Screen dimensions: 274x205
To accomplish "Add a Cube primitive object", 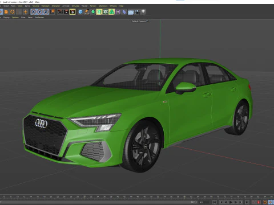I will click(80, 12).
